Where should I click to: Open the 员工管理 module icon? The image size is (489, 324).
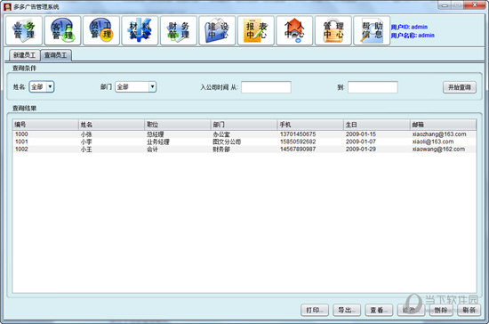click(x=101, y=30)
